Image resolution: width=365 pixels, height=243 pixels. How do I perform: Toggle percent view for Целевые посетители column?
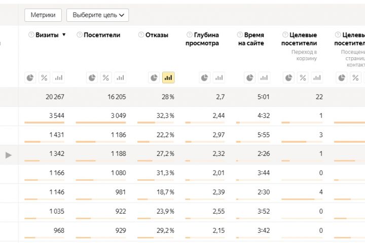[303, 77]
